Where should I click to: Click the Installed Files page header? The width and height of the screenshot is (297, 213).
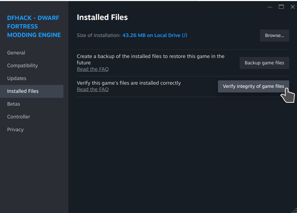pyautogui.click(x=102, y=17)
